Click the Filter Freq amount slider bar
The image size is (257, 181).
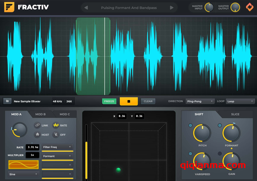pos(58,151)
